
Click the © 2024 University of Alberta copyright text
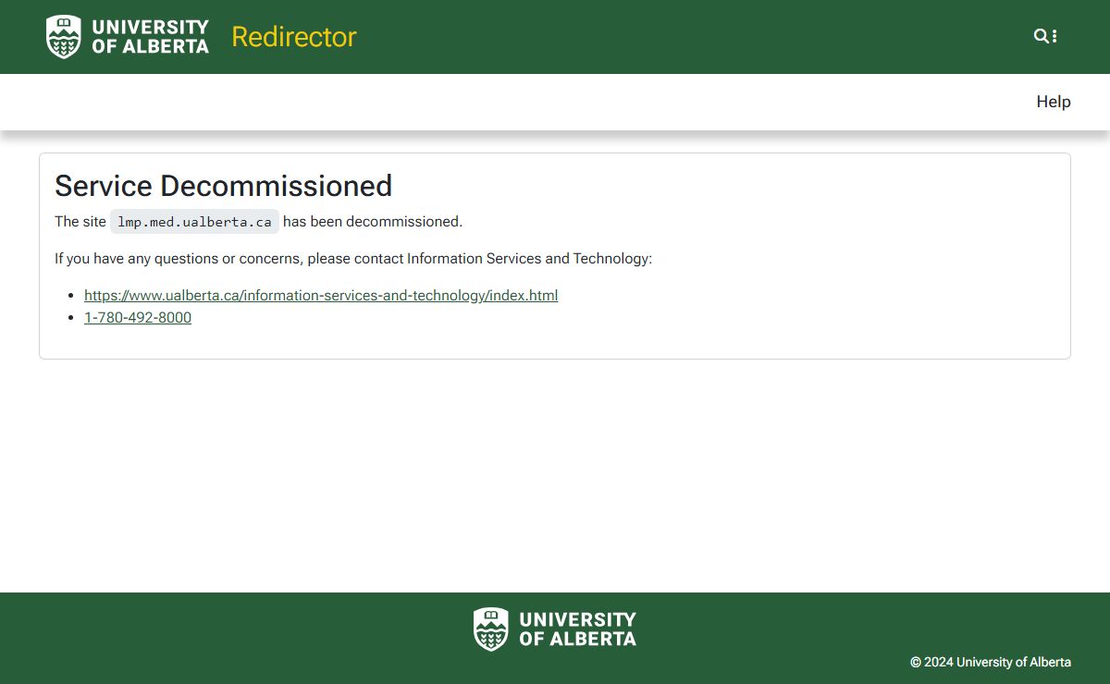991,662
